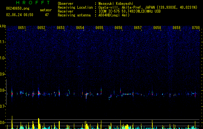Image resolution: width=203 pixels, height=129 pixels.
Task: Click the 0700 time marker
Action: pos(196,28)
